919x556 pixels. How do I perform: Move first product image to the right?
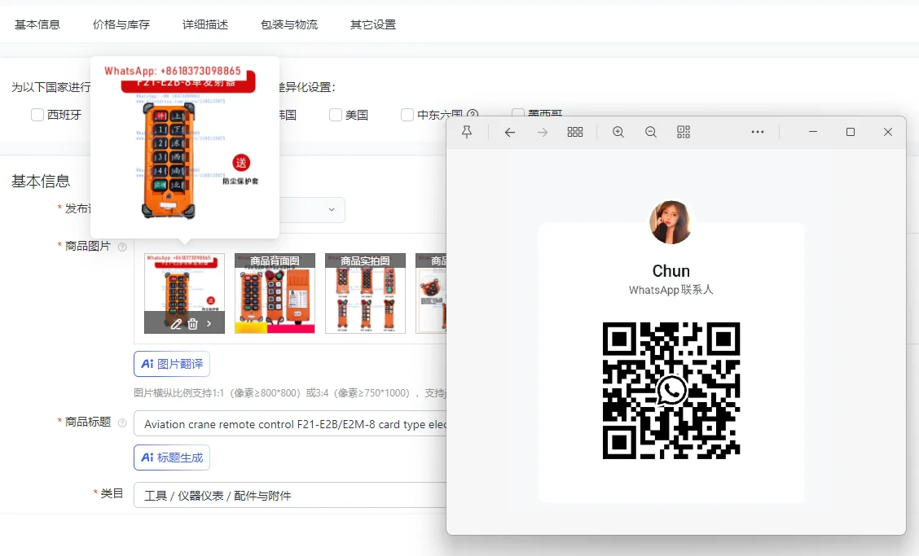tap(209, 323)
